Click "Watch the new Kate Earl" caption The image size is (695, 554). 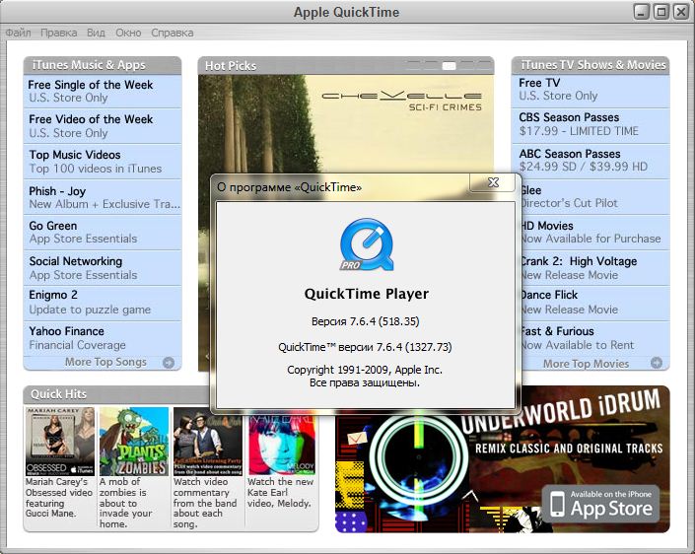pyautogui.click(x=281, y=493)
